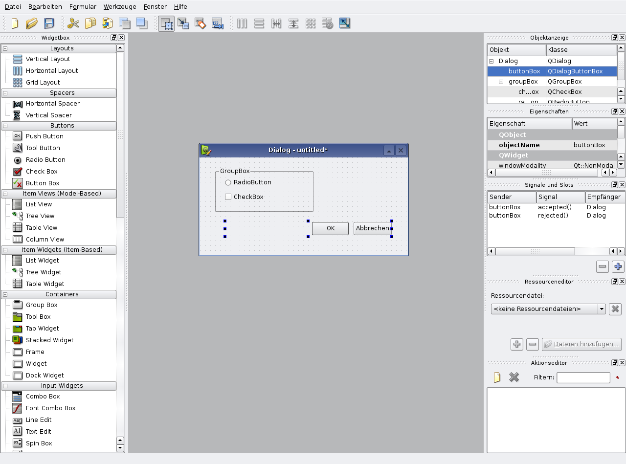The image size is (626, 464).
Task: Open the Werkzeuge menu
Action: click(120, 7)
